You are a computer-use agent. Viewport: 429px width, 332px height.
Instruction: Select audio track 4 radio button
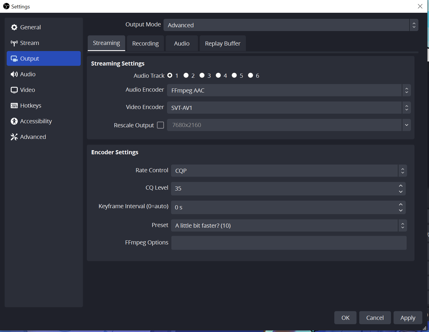[x=218, y=75]
